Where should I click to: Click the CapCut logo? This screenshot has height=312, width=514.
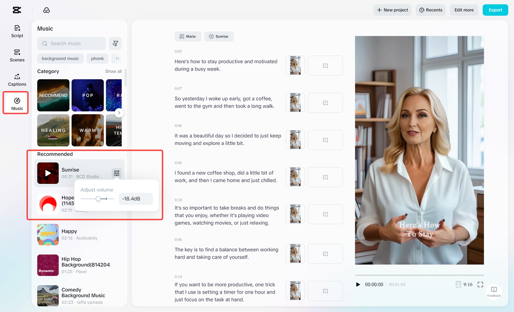pos(17,10)
